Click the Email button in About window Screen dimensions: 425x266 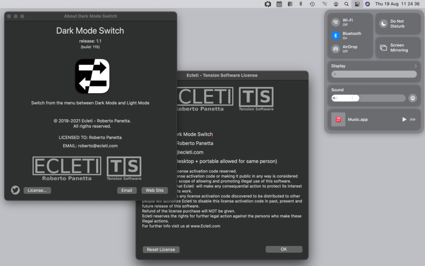[127, 191]
